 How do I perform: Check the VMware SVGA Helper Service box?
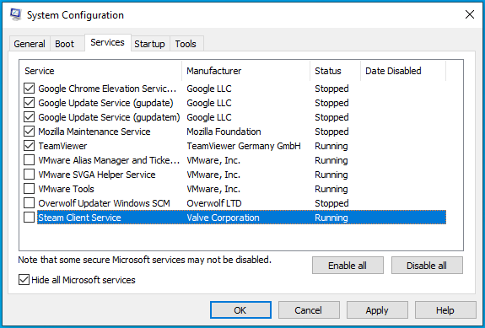[x=29, y=175]
